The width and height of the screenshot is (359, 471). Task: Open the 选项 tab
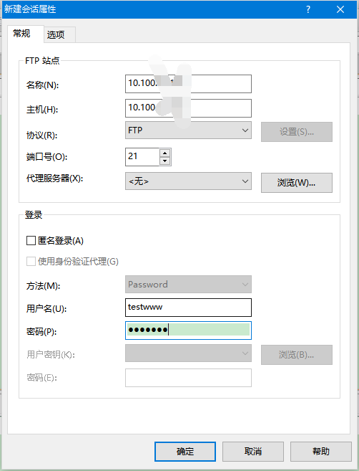click(x=59, y=35)
